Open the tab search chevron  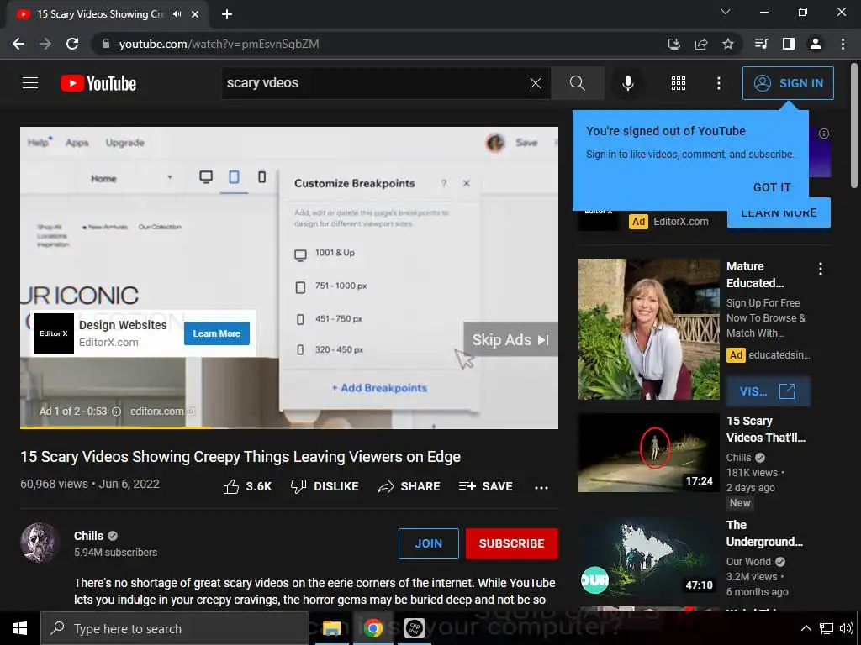click(x=726, y=12)
